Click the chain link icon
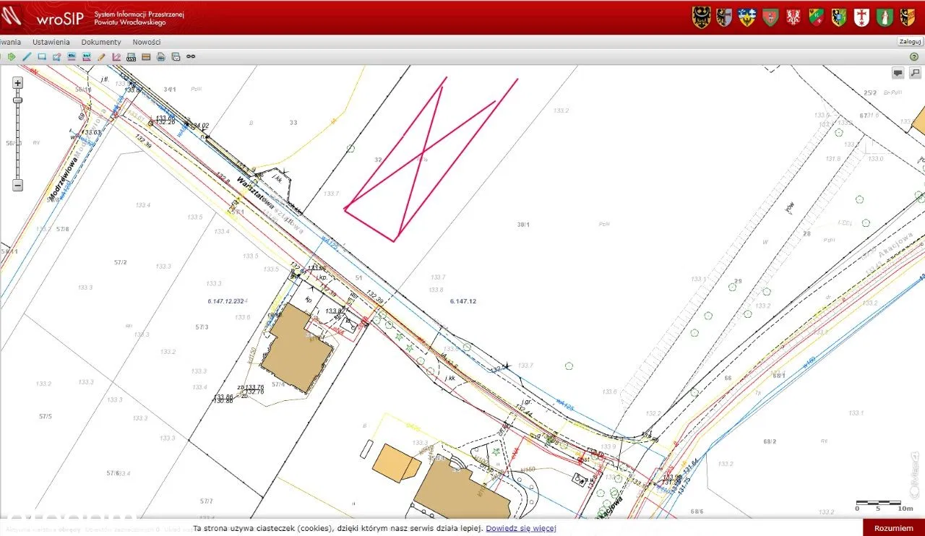Image resolution: width=925 pixels, height=536 pixels. point(191,56)
